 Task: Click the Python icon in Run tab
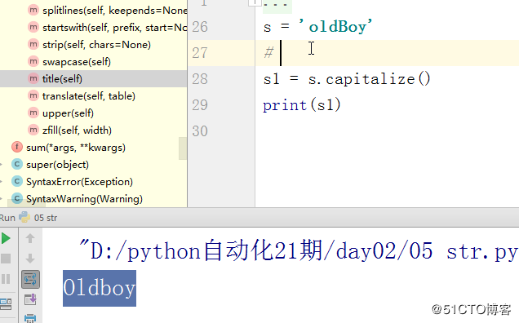tap(24, 217)
